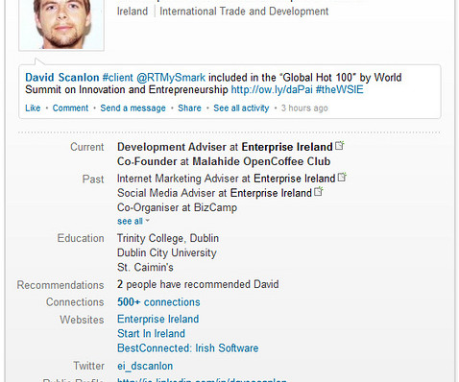Click the @RTMySmark mention
The height and width of the screenshot is (382, 459).
171,78
